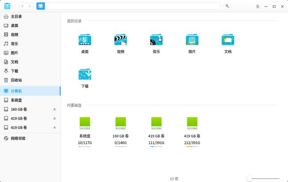
Task: Select the 系统盘 disk icon
Action: coord(85,123)
